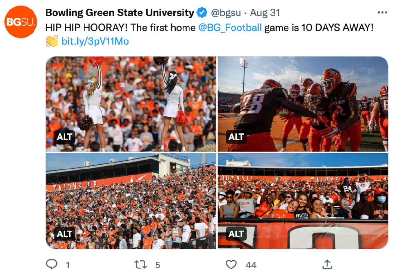Open the BGSU orange profile avatar
The width and height of the screenshot is (396, 277).
click(x=21, y=22)
